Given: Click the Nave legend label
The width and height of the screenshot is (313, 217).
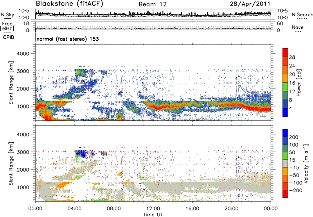Looking at the screenshot, I should [298, 27].
